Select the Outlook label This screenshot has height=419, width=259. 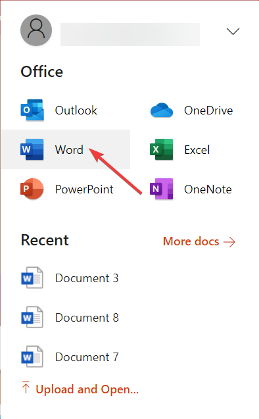76,111
